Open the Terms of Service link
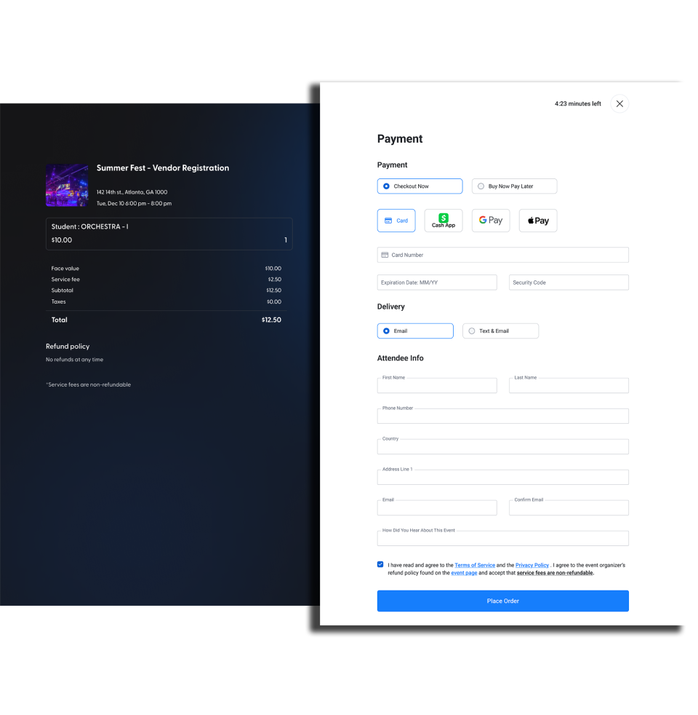The width and height of the screenshot is (698, 715). pos(475,565)
